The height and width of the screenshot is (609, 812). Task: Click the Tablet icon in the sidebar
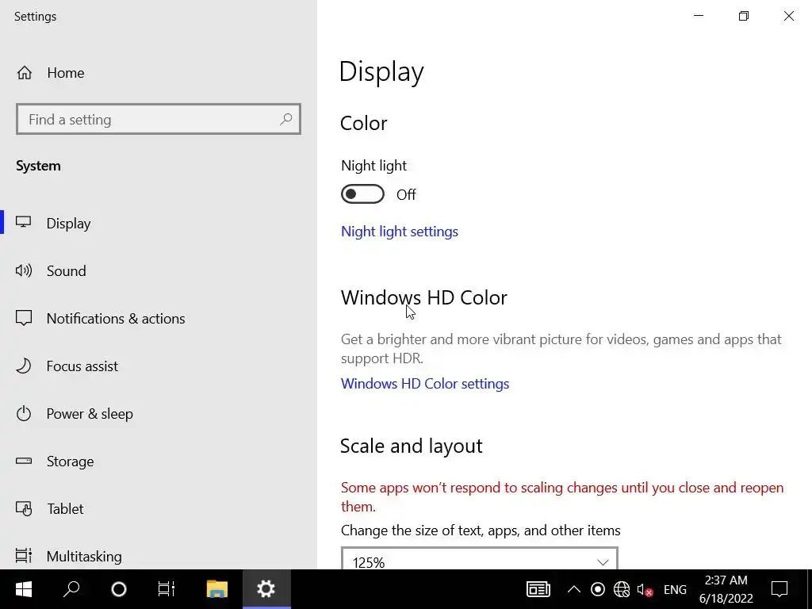pyautogui.click(x=24, y=508)
